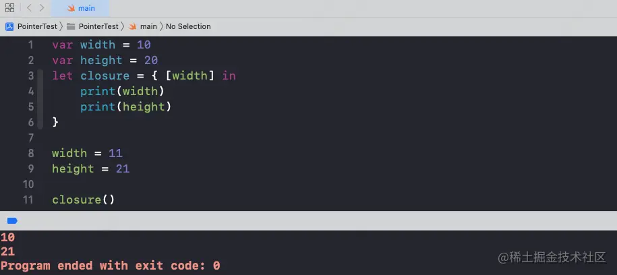Click the value 20 on line 2

pos(150,60)
